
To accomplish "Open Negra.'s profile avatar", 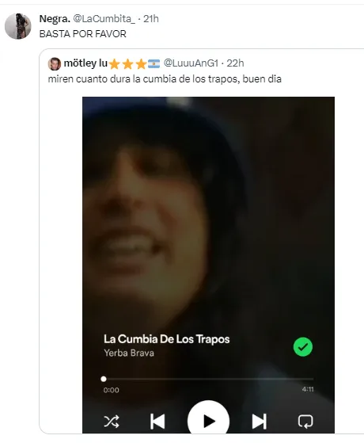I will click(x=17, y=26).
